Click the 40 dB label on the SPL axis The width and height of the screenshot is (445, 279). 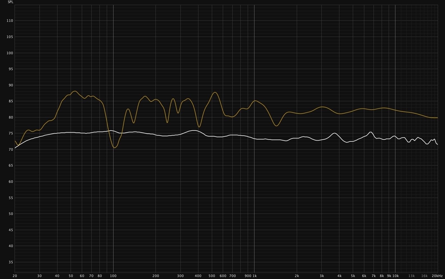(x=11, y=246)
